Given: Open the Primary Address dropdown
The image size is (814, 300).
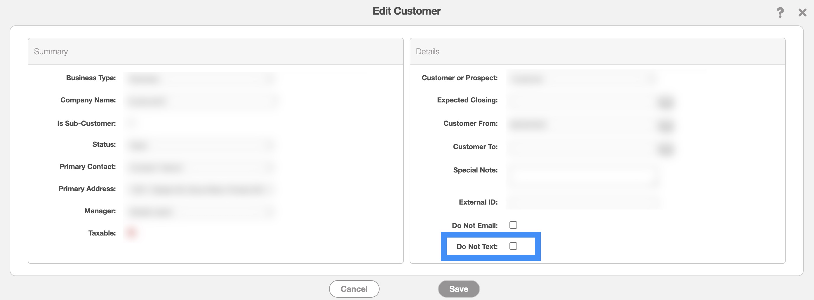Looking at the screenshot, I should coord(200,189).
